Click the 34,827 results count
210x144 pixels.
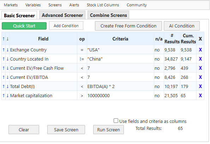(171, 59)
